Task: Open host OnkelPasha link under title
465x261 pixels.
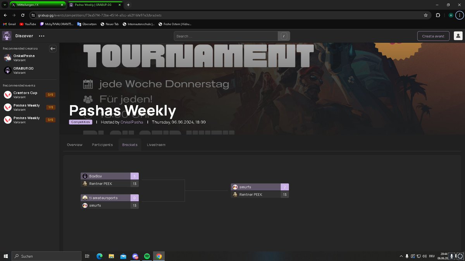Action: click(132, 122)
